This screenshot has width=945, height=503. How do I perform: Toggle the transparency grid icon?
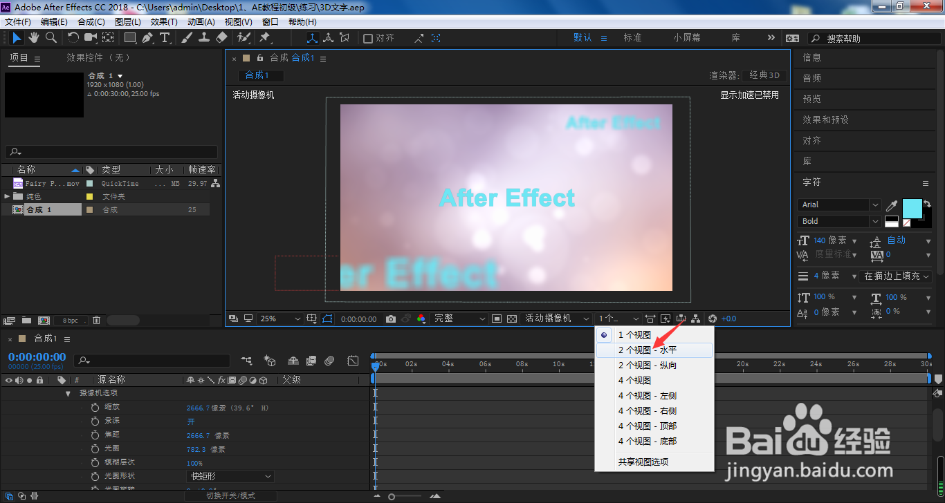pos(512,319)
